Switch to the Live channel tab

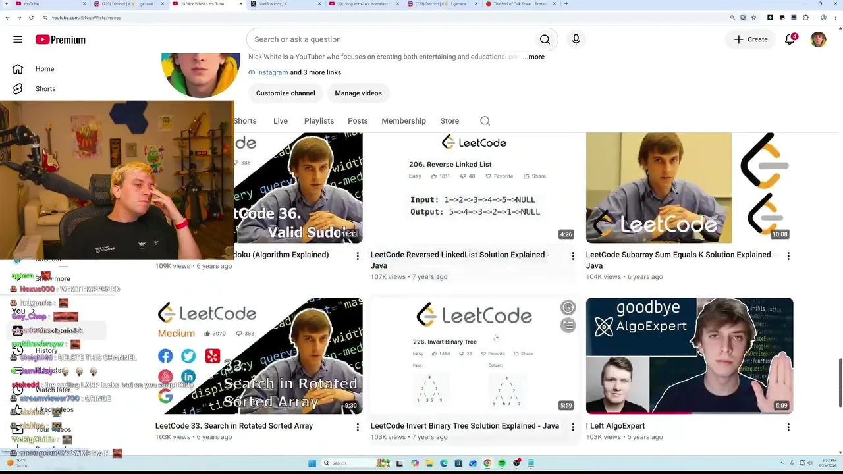pyautogui.click(x=281, y=121)
